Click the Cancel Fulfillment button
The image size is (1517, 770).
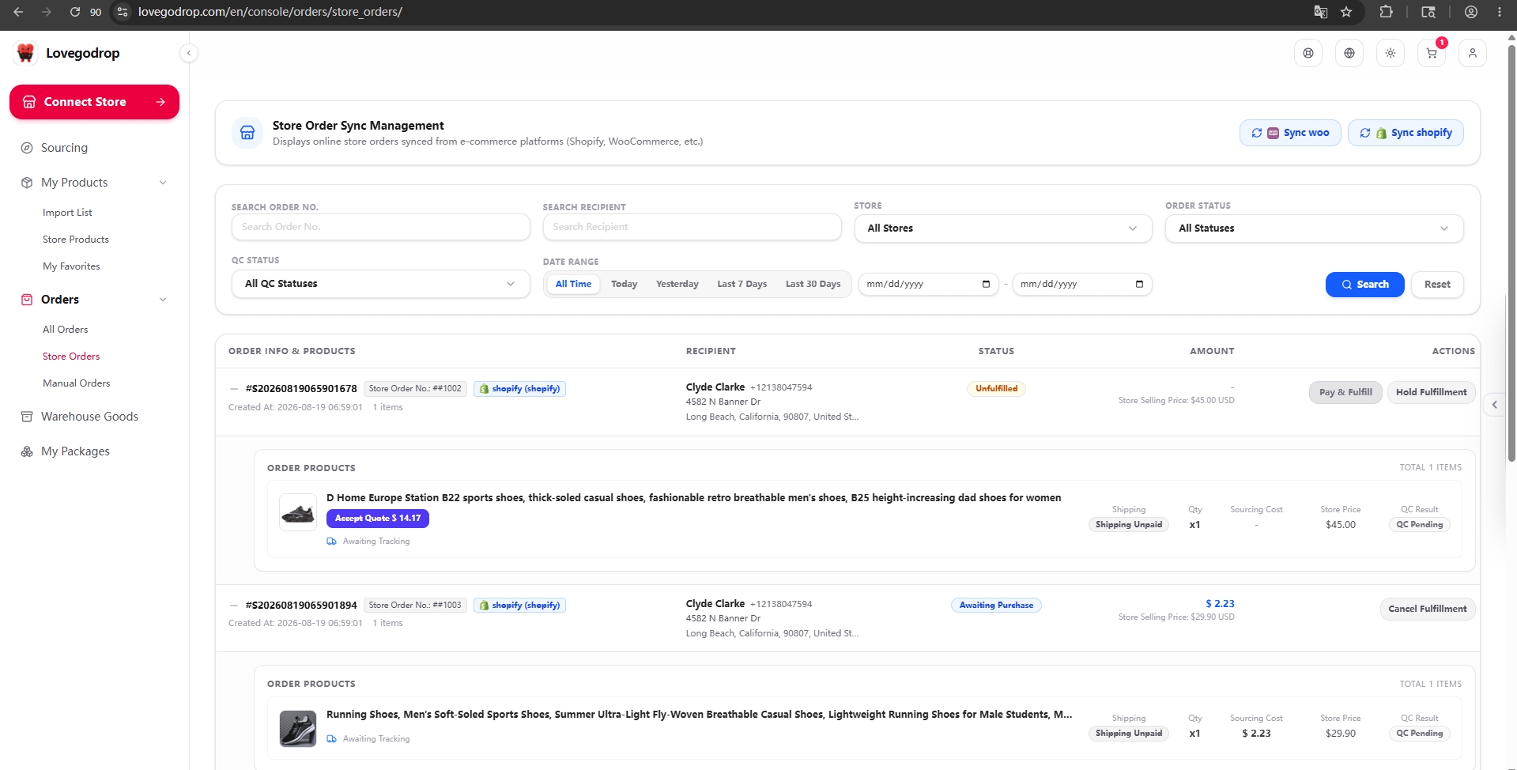pyautogui.click(x=1427, y=609)
